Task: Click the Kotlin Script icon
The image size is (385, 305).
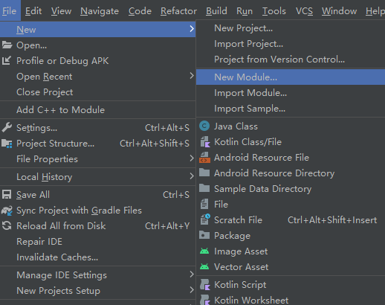Action: 205,285
